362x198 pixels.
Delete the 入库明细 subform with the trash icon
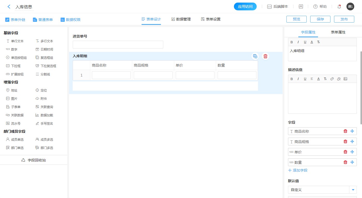point(265,56)
